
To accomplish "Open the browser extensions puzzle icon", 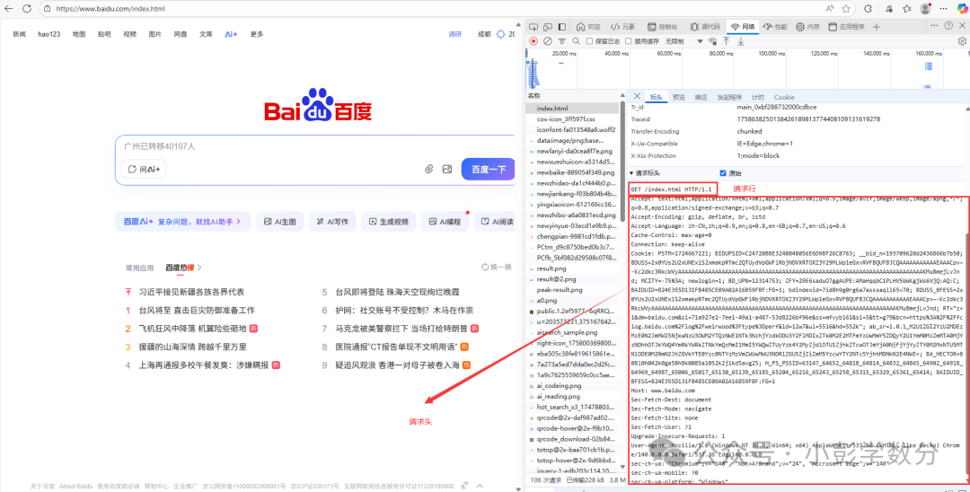I will click(x=869, y=9).
